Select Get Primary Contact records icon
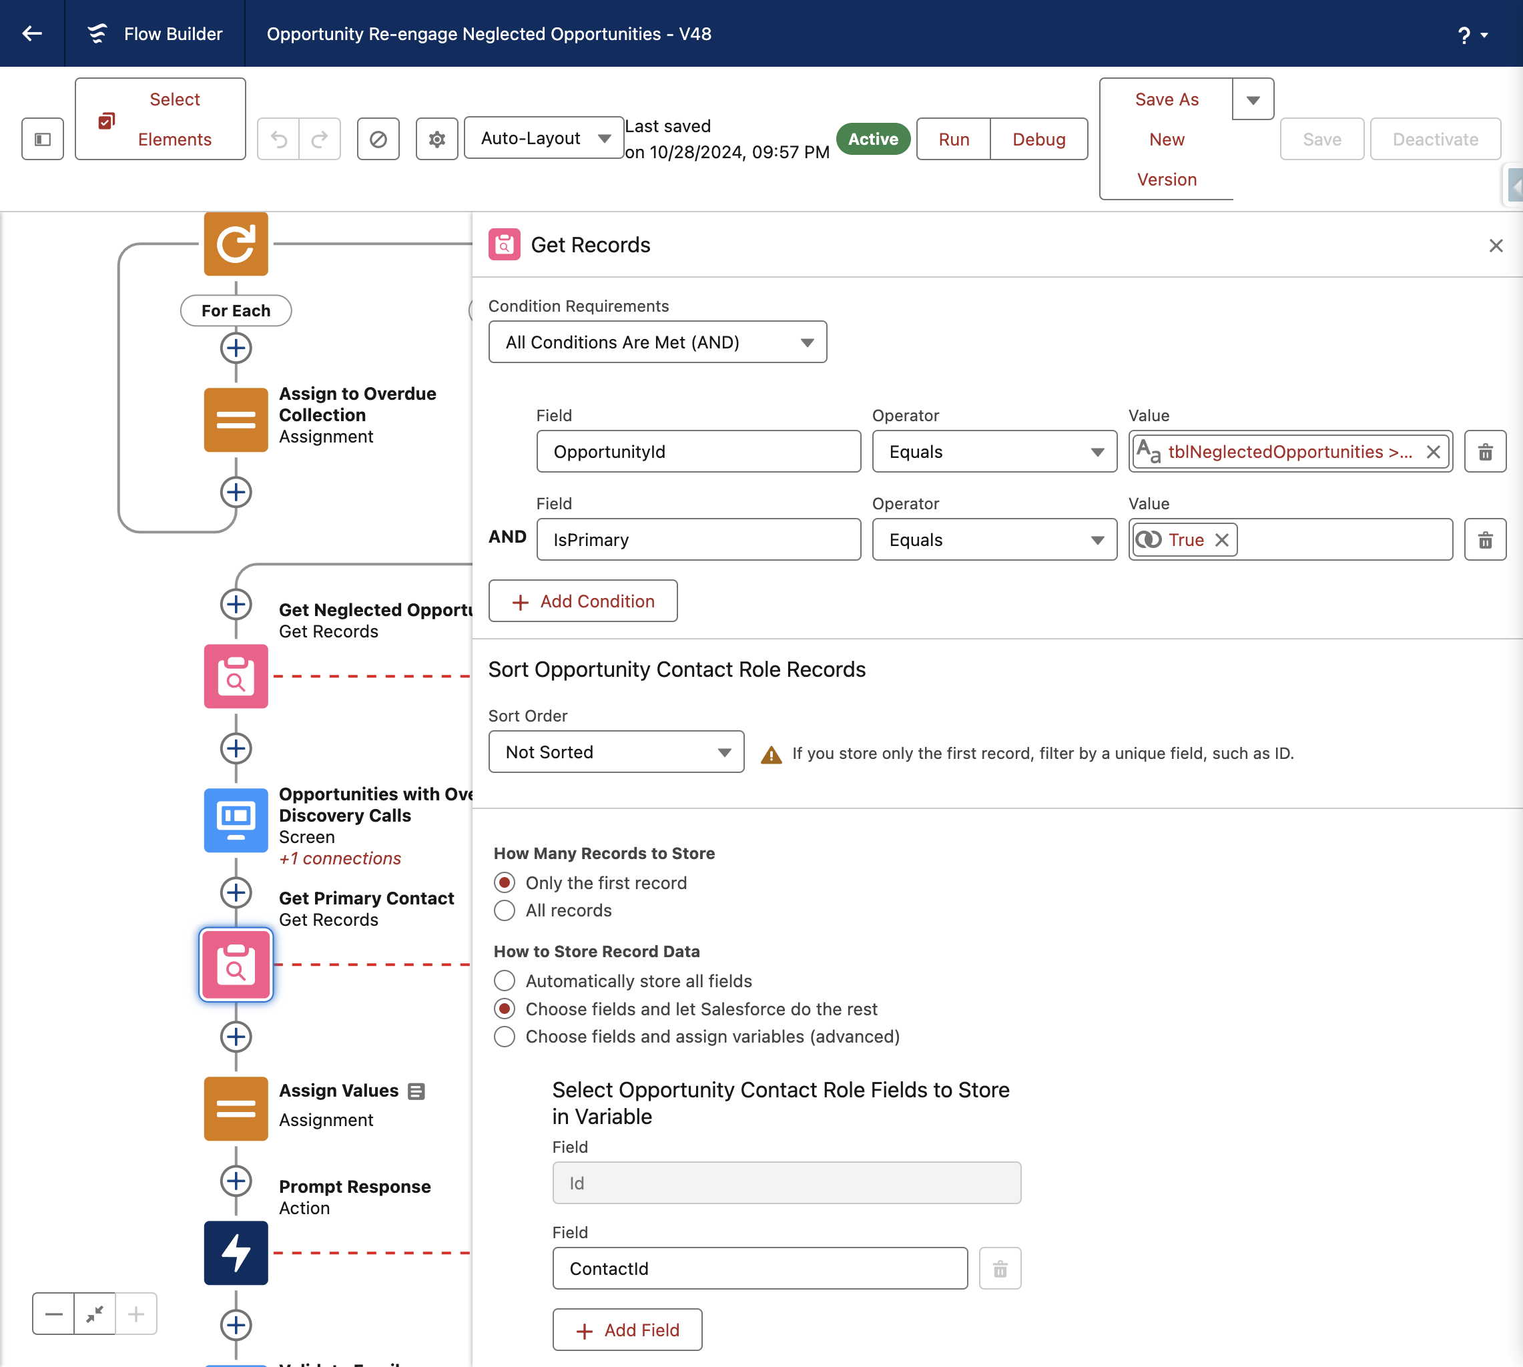The image size is (1523, 1367). (236, 965)
